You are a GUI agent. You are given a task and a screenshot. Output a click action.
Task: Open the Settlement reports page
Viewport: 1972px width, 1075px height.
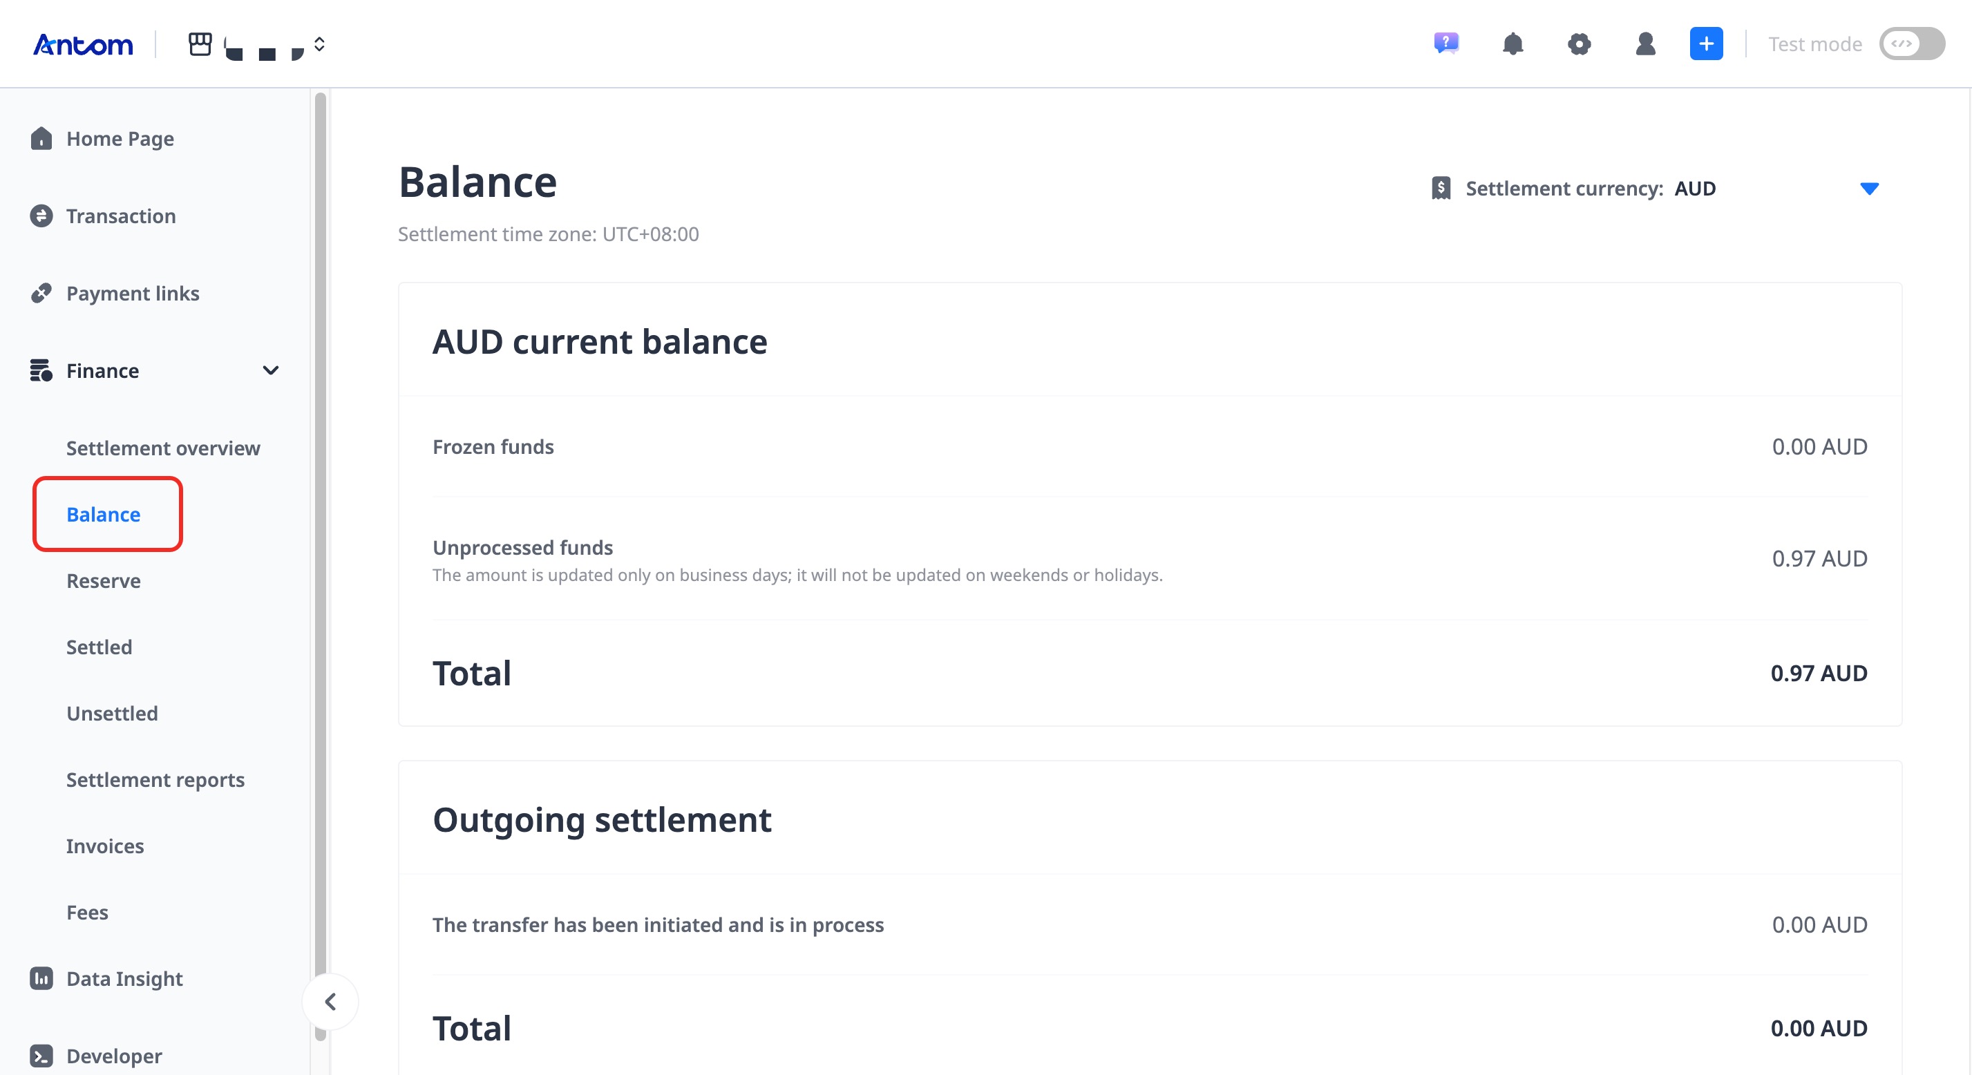(155, 779)
